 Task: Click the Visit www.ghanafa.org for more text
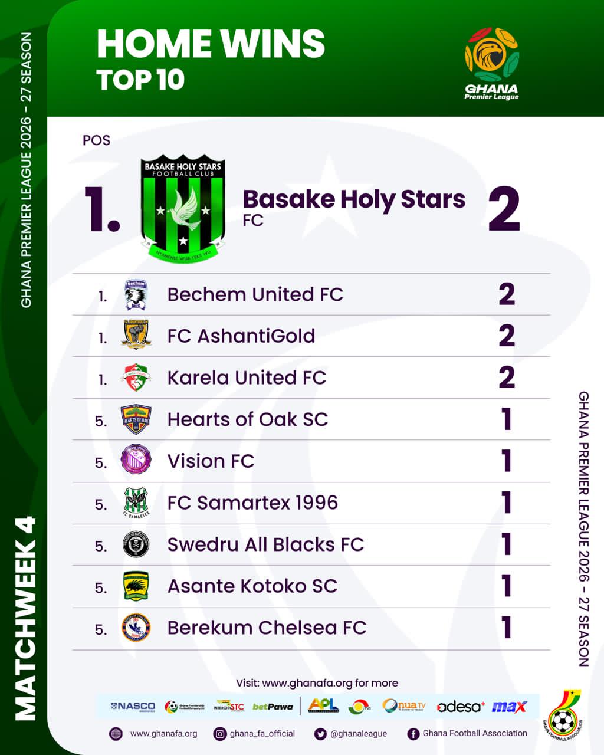(317, 683)
